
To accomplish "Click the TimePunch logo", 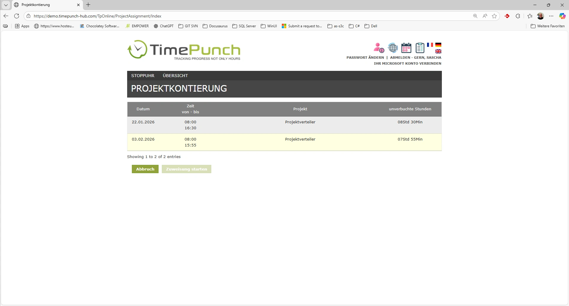I will click(x=184, y=50).
